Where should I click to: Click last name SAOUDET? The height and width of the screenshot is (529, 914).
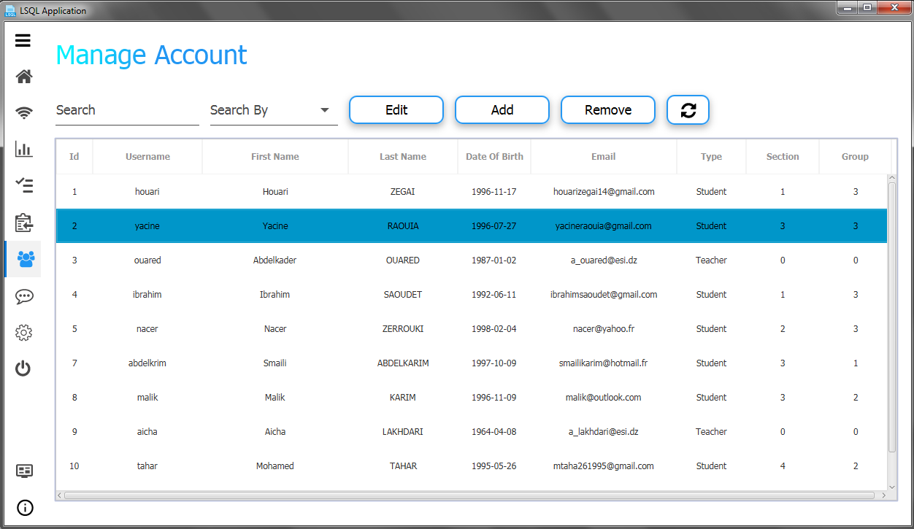click(x=403, y=295)
